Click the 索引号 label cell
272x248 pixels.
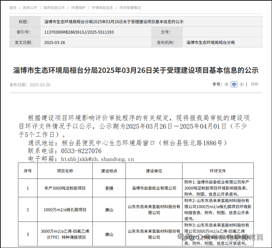point(25,32)
